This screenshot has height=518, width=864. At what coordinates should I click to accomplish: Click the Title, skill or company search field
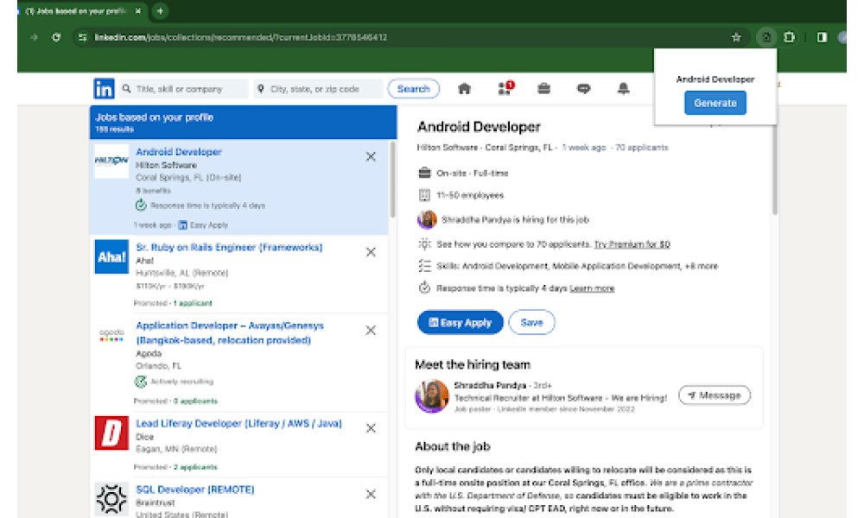coord(185,89)
